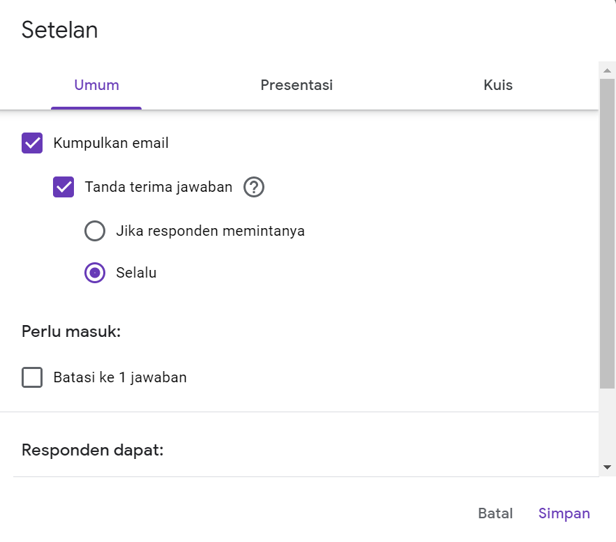Switch to the Presentasi tab
The width and height of the screenshot is (616, 542).
point(296,85)
